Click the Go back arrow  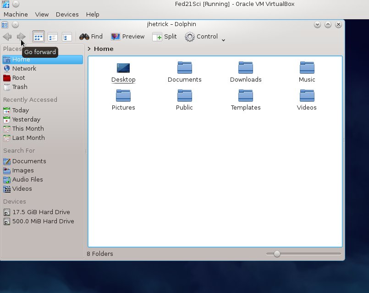7,37
